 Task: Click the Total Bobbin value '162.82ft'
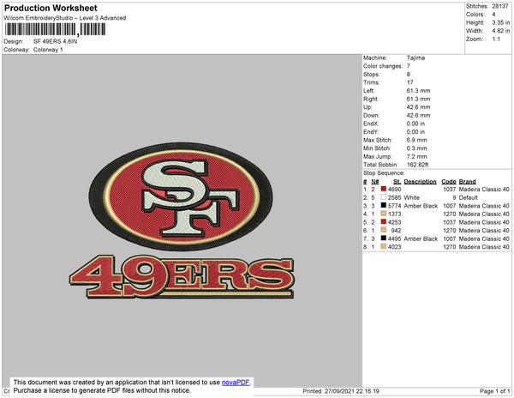[417, 165]
